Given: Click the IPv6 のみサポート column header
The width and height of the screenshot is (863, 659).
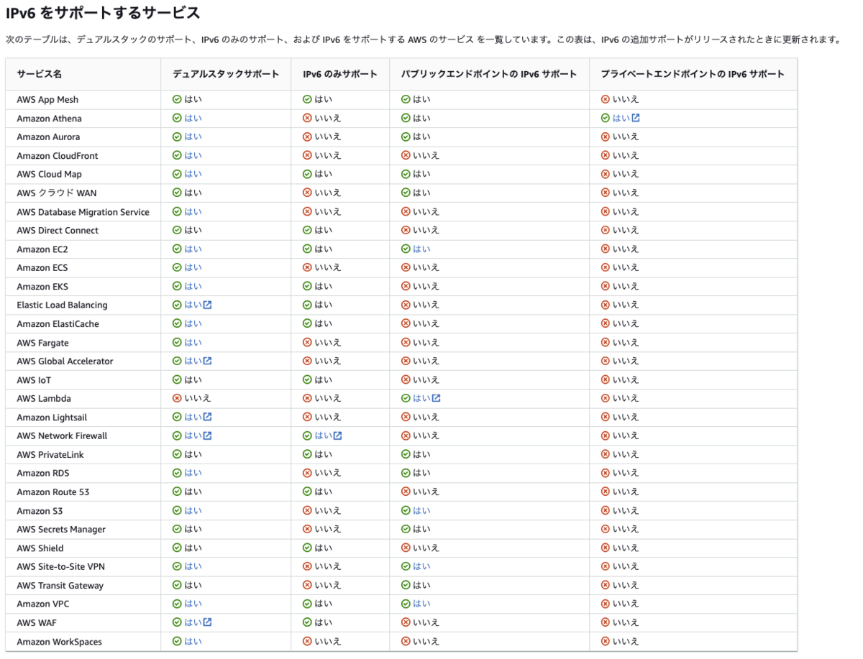Looking at the screenshot, I should pyautogui.click(x=339, y=74).
